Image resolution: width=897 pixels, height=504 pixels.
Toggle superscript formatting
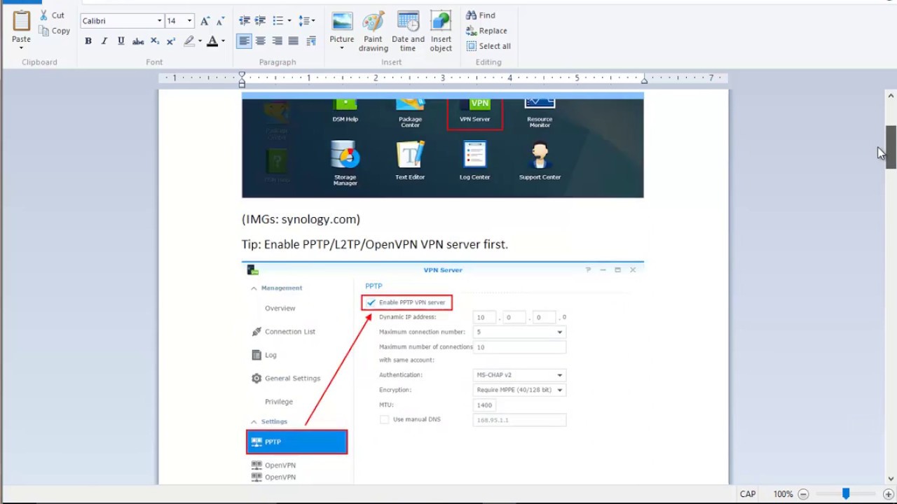[x=171, y=41]
